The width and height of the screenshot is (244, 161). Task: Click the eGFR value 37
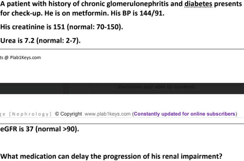(x=29, y=129)
